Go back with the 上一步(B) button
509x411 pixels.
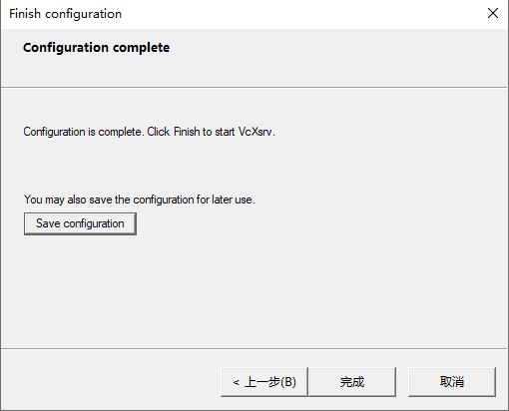coord(264,382)
